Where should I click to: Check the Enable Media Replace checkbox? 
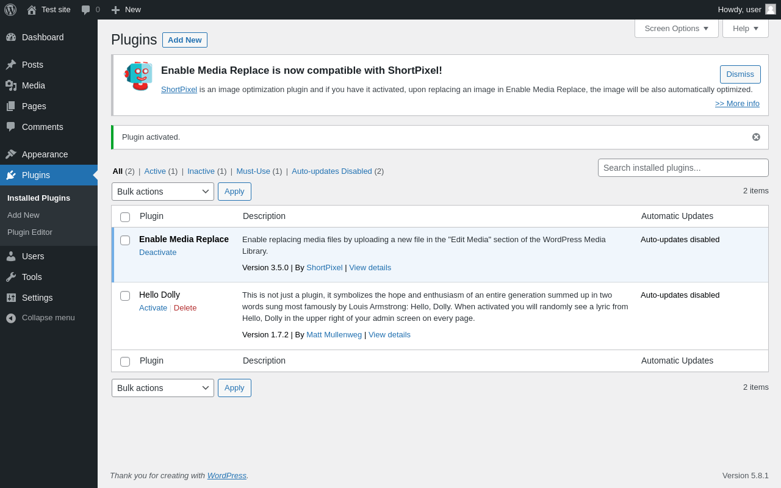point(125,240)
